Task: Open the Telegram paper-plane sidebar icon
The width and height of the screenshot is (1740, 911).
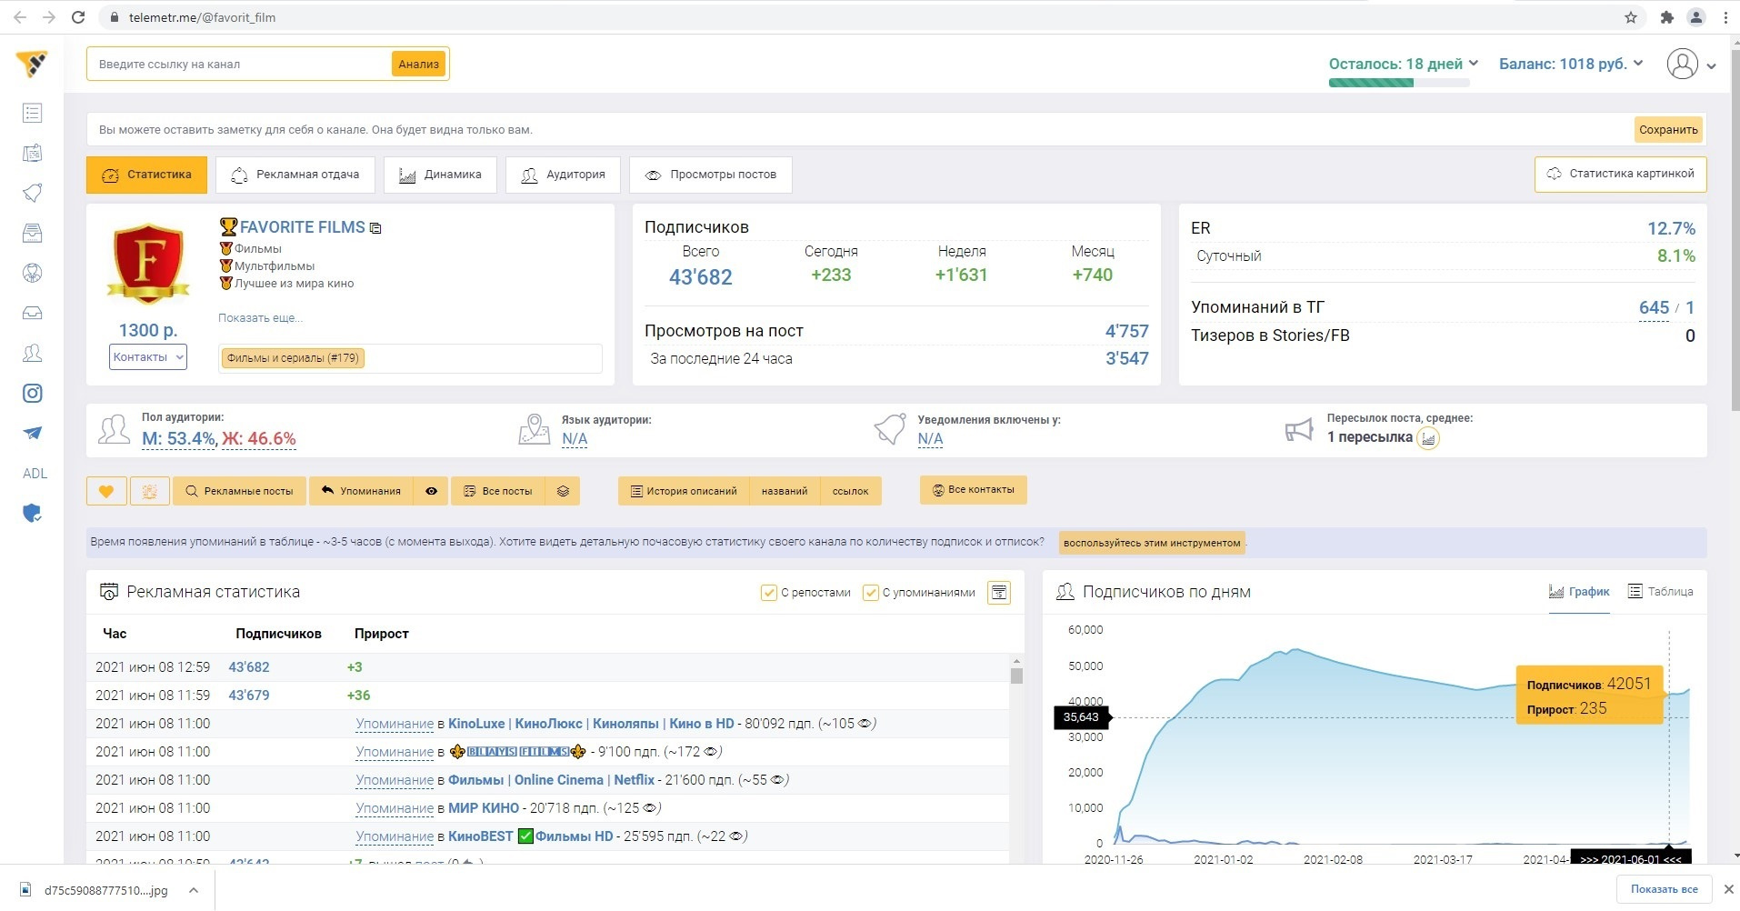Action: pos(33,433)
